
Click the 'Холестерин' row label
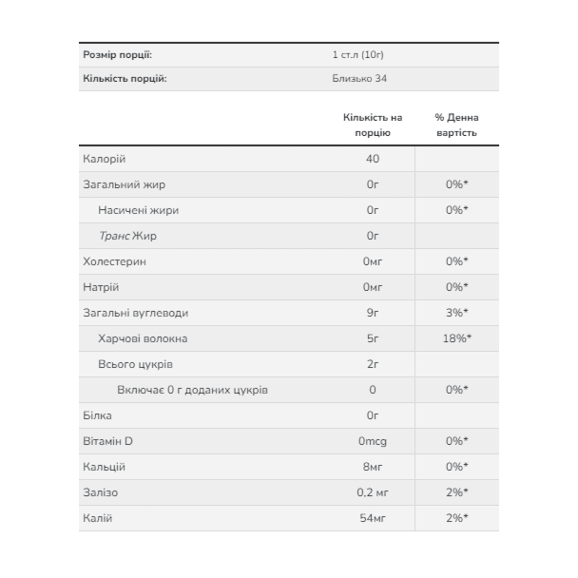[114, 261]
